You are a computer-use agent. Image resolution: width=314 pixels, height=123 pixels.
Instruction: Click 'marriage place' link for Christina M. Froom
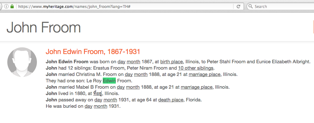204,74
